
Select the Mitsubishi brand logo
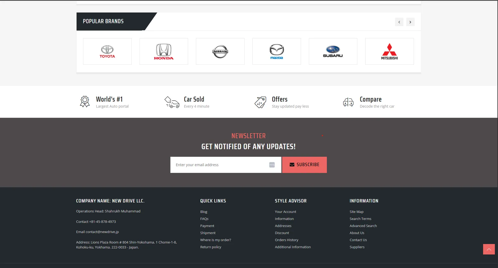pos(389,51)
